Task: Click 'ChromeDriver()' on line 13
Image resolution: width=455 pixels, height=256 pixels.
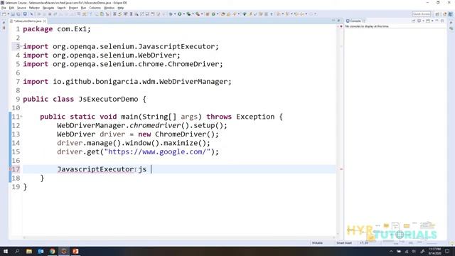Action: pyautogui.click(x=185, y=134)
